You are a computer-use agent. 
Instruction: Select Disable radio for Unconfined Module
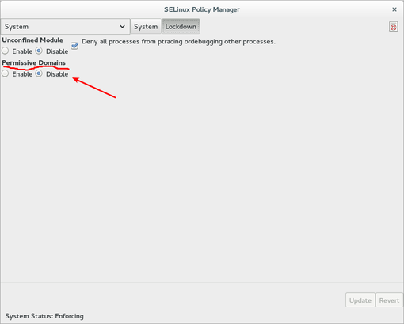39,51
